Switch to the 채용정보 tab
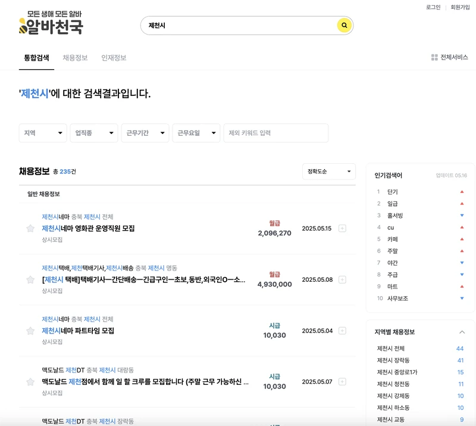The width and height of the screenshot is (476, 426). [x=76, y=58]
